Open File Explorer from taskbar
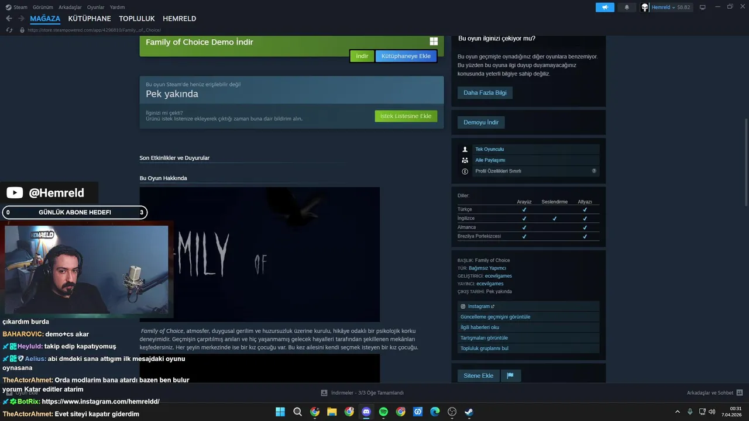This screenshot has height=421, width=749. coord(332,412)
